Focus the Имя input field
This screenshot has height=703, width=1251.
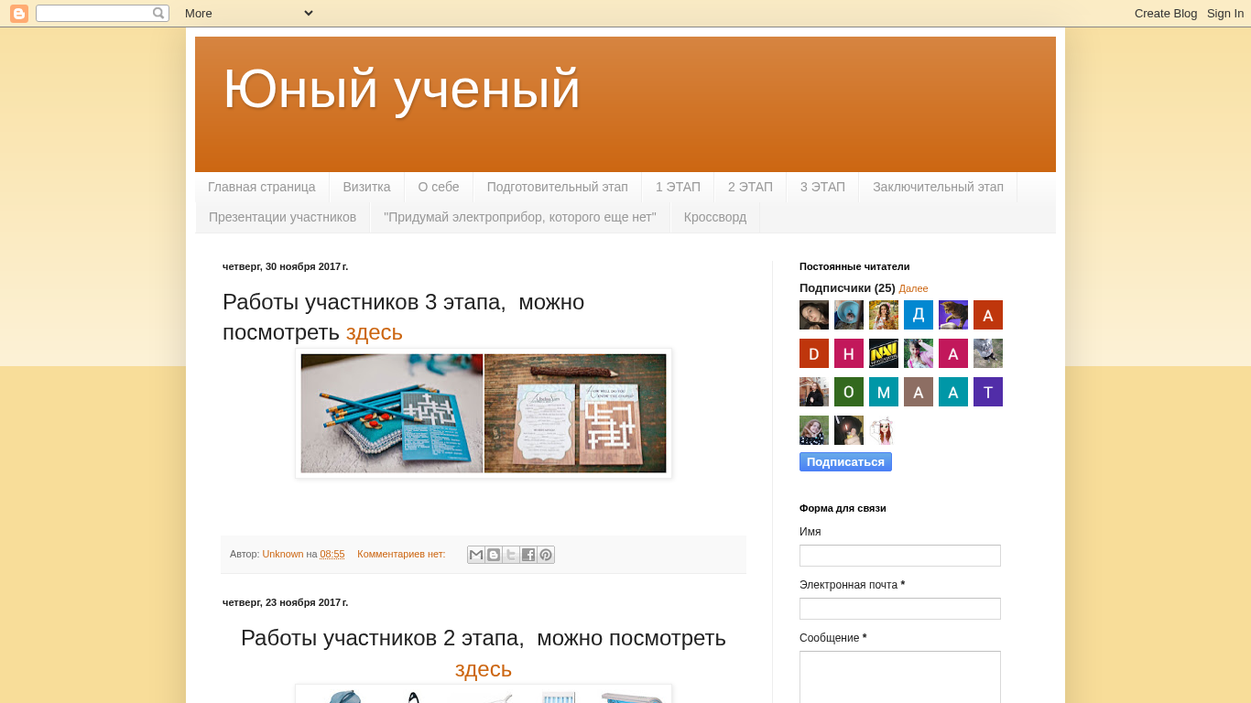899,556
